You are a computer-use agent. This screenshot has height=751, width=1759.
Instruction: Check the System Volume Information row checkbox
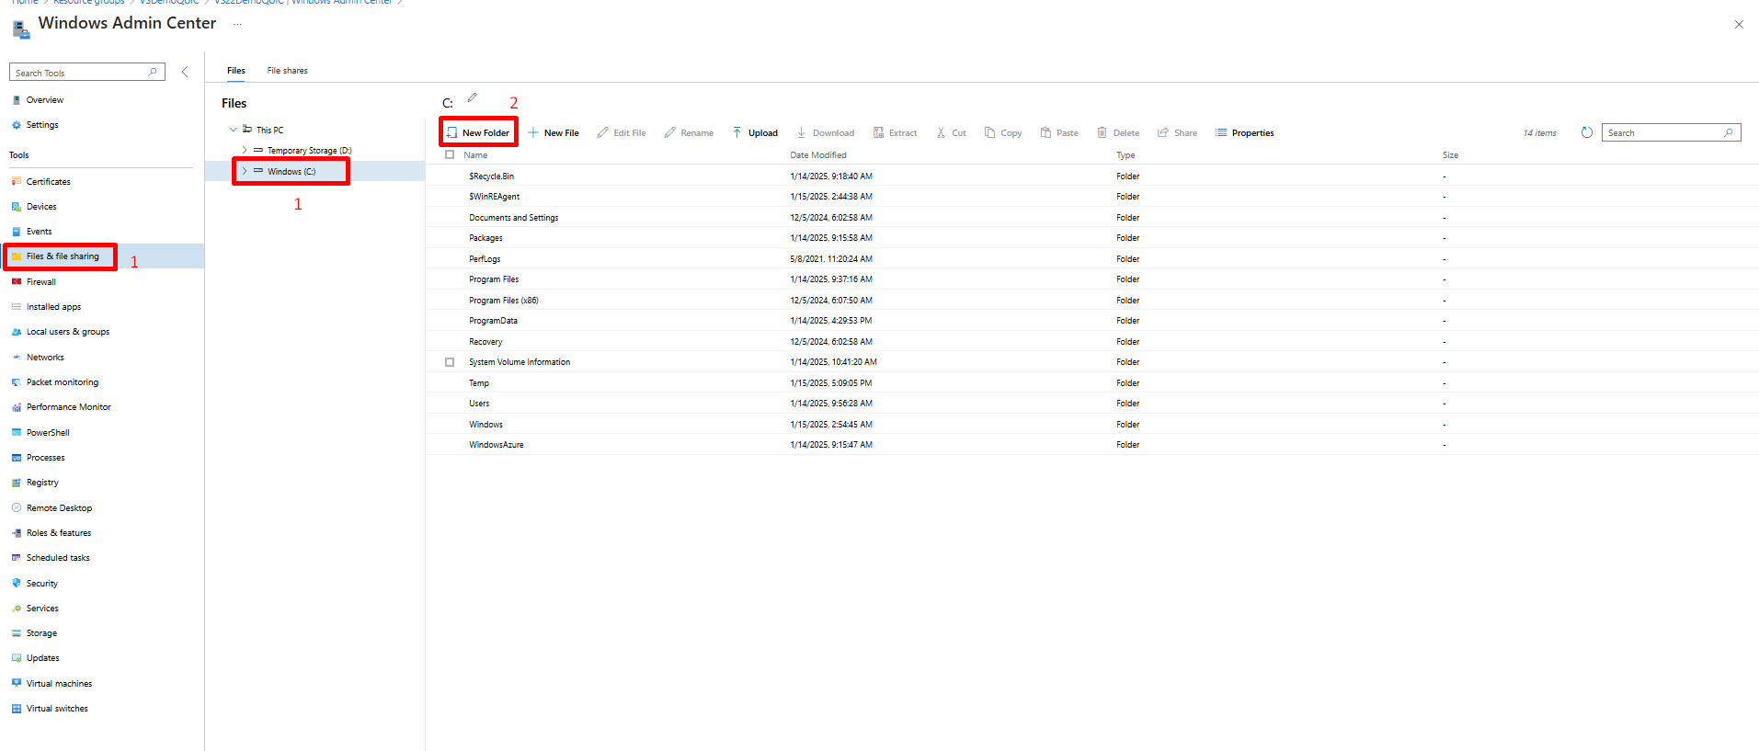(450, 362)
